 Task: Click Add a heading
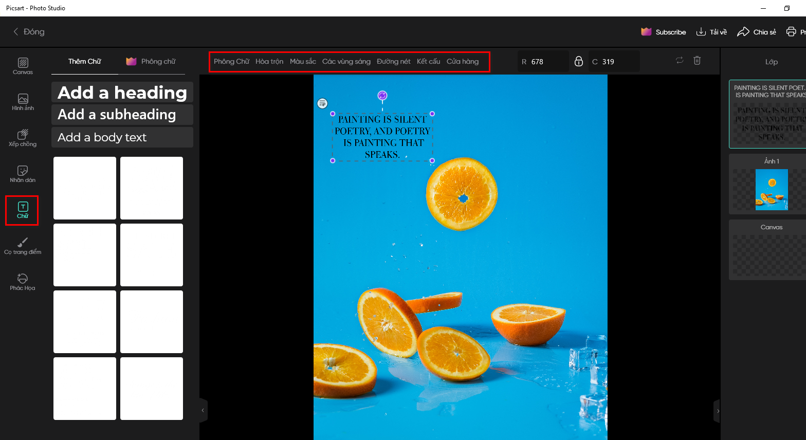tap(122, 92)
